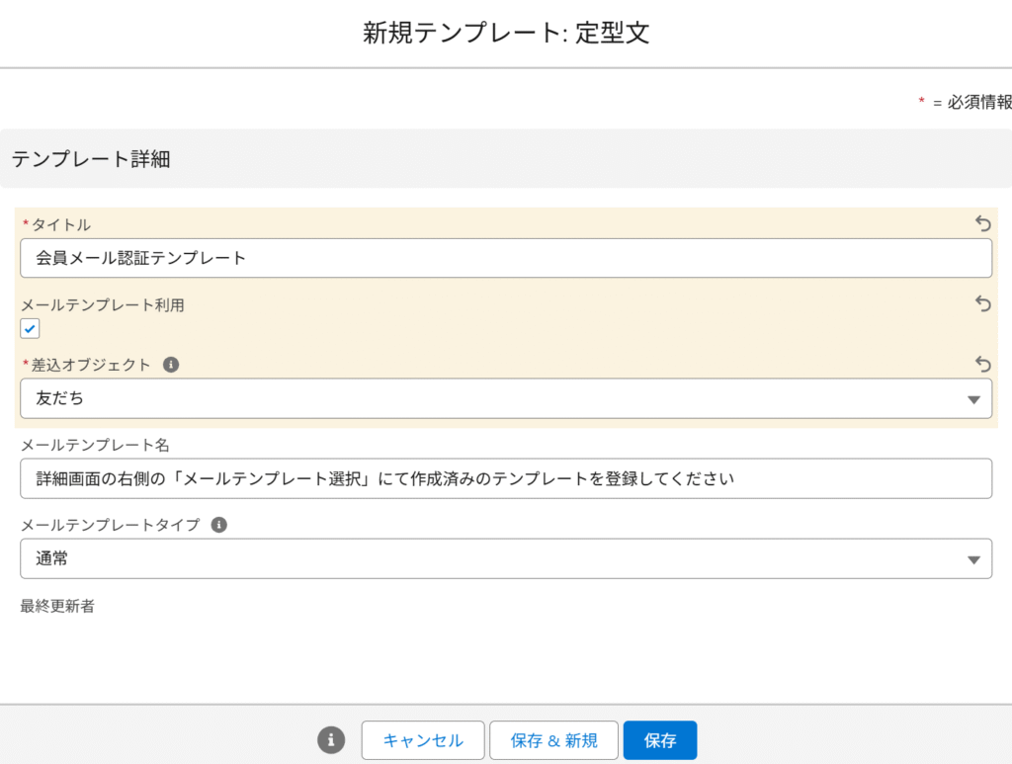Save the template with 保存 button

point(659,740)
